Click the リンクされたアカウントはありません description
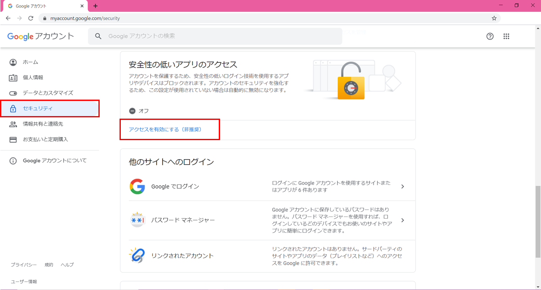 tap(337, 256)
